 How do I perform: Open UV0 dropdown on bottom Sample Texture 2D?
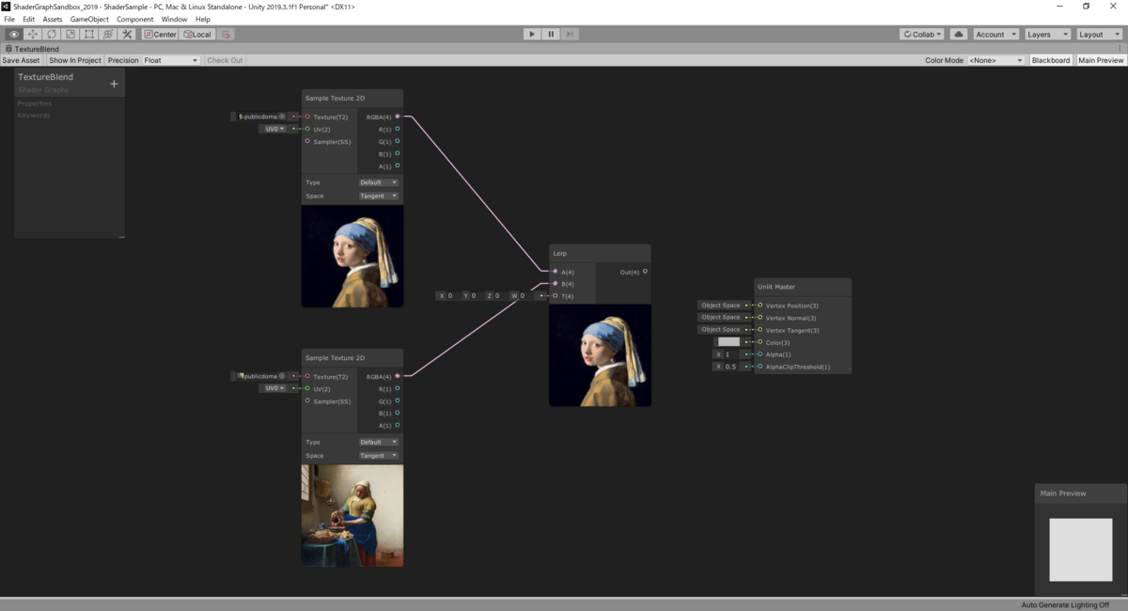[x=274, y=388]
